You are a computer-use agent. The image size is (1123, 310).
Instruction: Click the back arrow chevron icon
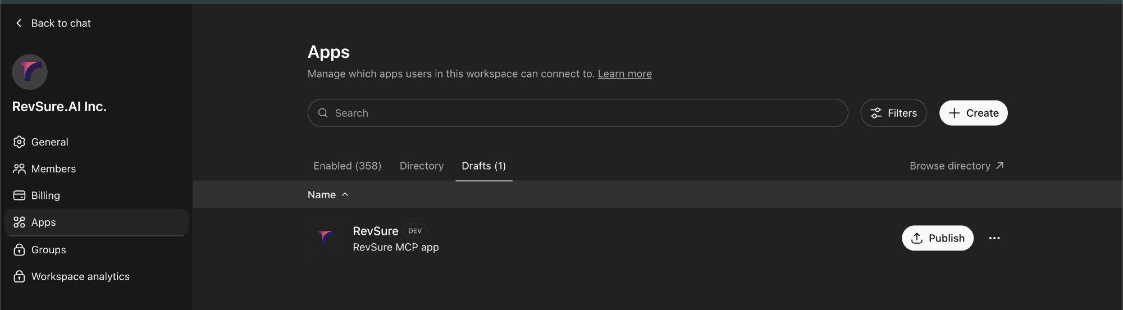pos(19,23)
